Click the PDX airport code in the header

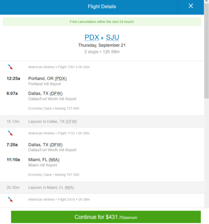92,37
